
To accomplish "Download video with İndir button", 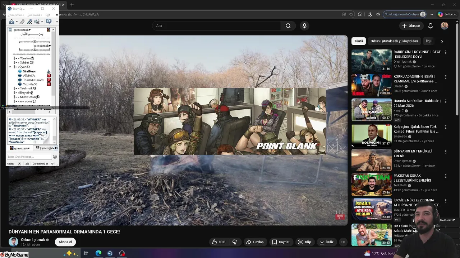I will (327, 242).
